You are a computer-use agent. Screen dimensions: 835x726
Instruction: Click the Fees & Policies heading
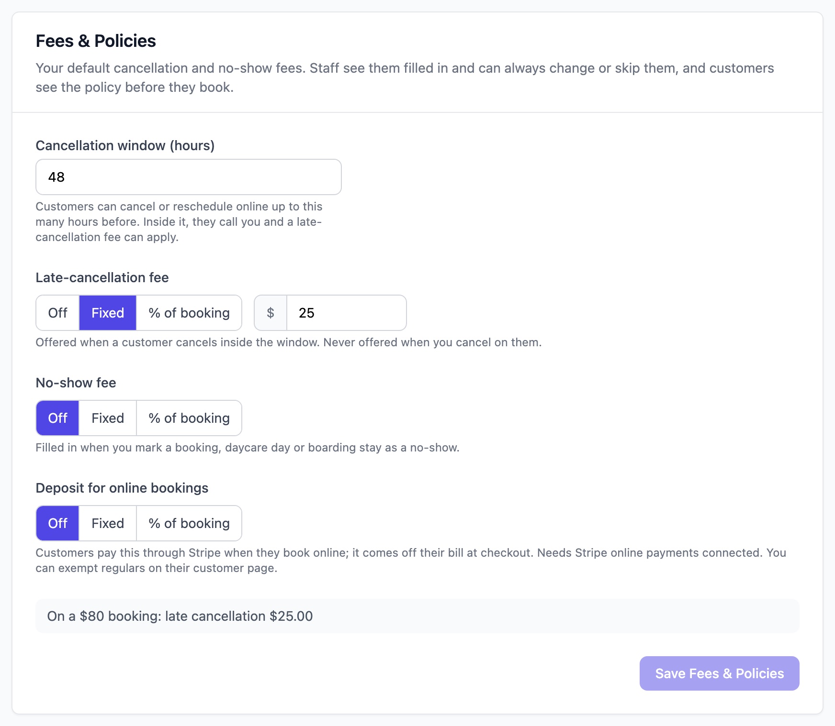(x=96, y=41)
